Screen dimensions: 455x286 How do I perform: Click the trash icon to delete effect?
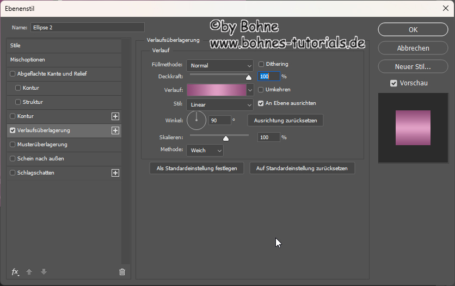[122, 272]
